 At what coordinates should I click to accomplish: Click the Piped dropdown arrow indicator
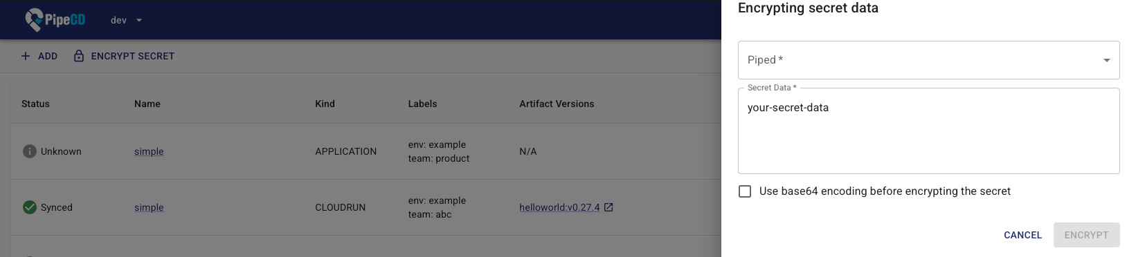(x=1106, y=60)
